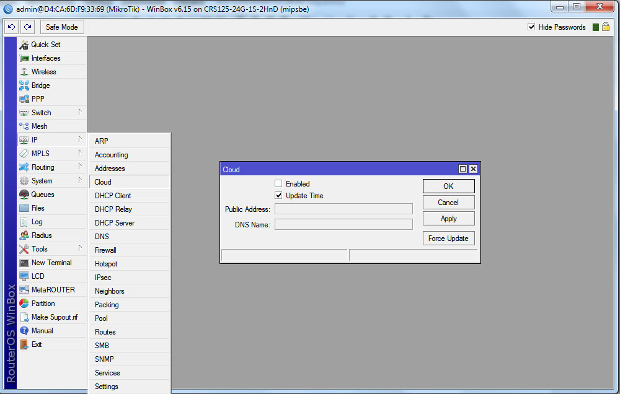This screenshot has height=394, width=620.
Task: Select Firewall in the IP submenu
Action: point(105,250)
